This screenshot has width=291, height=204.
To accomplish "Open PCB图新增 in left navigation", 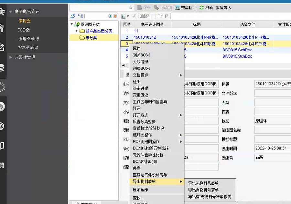I will click(x=28, y=47).
